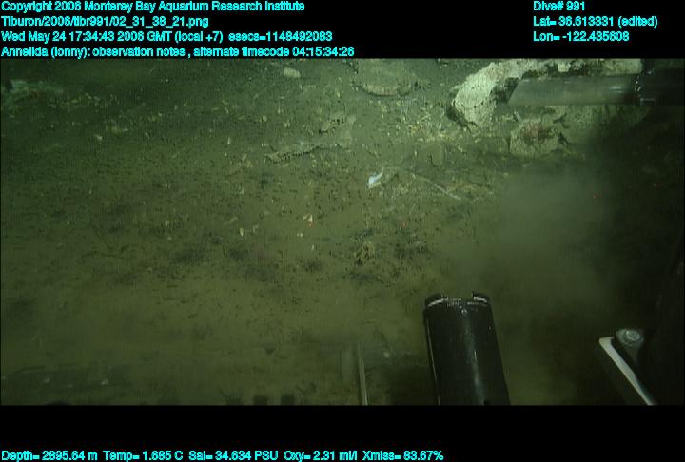This screenshot has height=462, width=685.
Task: Click the black cylindrical sampler in the foreground
Action: [465, 349]
